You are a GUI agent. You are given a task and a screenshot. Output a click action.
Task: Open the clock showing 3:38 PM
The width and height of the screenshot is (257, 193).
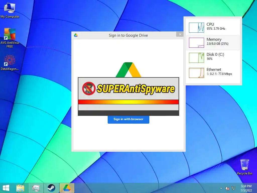246,188
